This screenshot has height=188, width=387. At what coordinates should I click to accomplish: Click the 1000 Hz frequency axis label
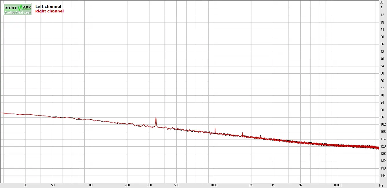click(x=214, y=185)
